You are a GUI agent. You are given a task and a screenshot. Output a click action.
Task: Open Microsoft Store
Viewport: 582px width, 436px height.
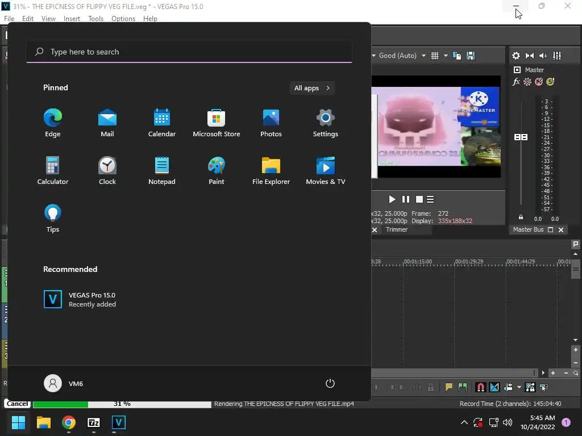(x=217, y=123)
